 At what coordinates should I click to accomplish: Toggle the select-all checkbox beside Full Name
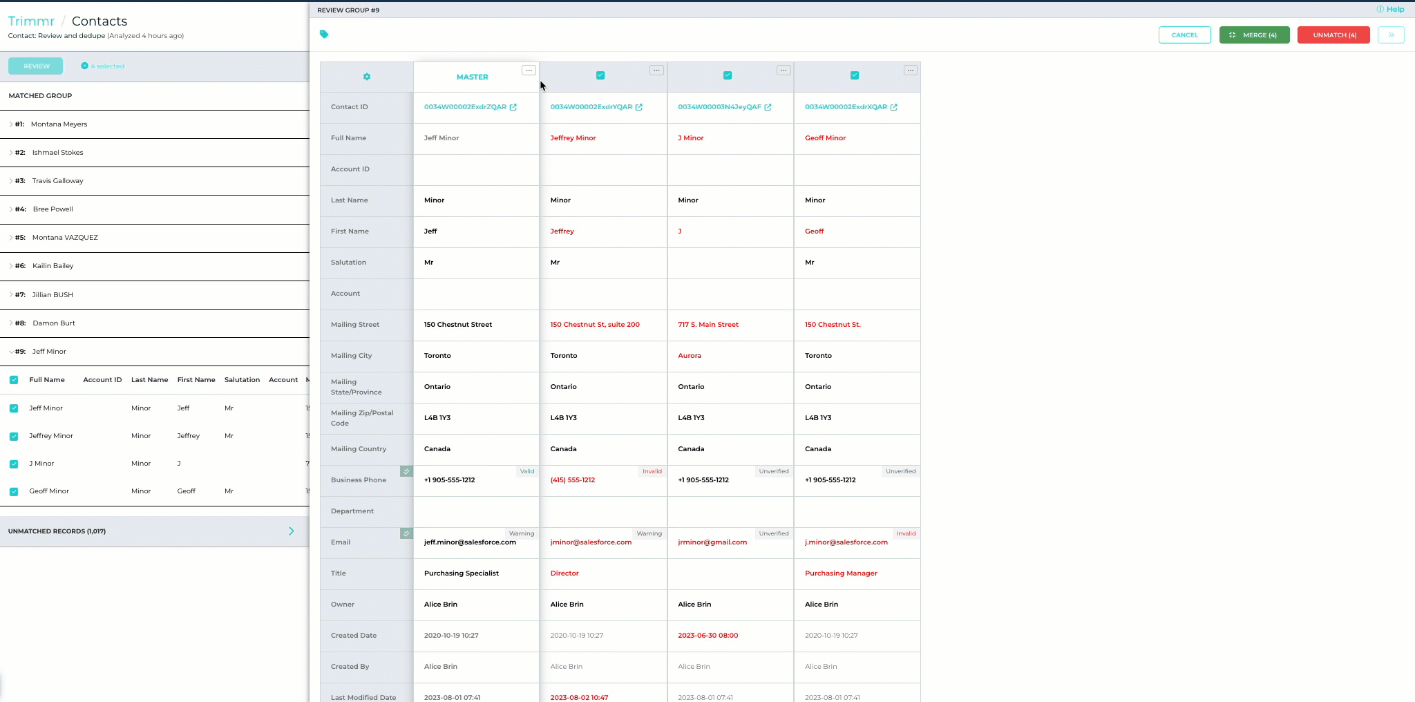[x=14, y=380]
